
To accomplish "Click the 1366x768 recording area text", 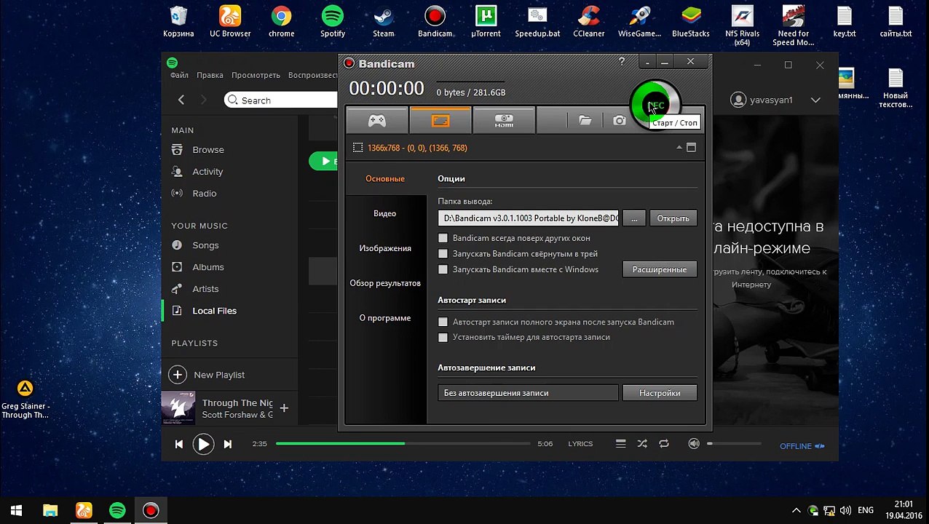I will (x=417, y=148).
